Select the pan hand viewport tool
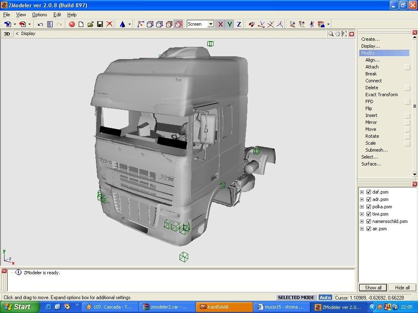The height and width of the screenshot is (313, 418). tap(338, 34)
